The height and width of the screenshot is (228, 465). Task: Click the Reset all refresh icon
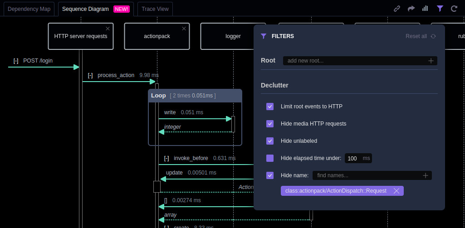pos(433,36)
